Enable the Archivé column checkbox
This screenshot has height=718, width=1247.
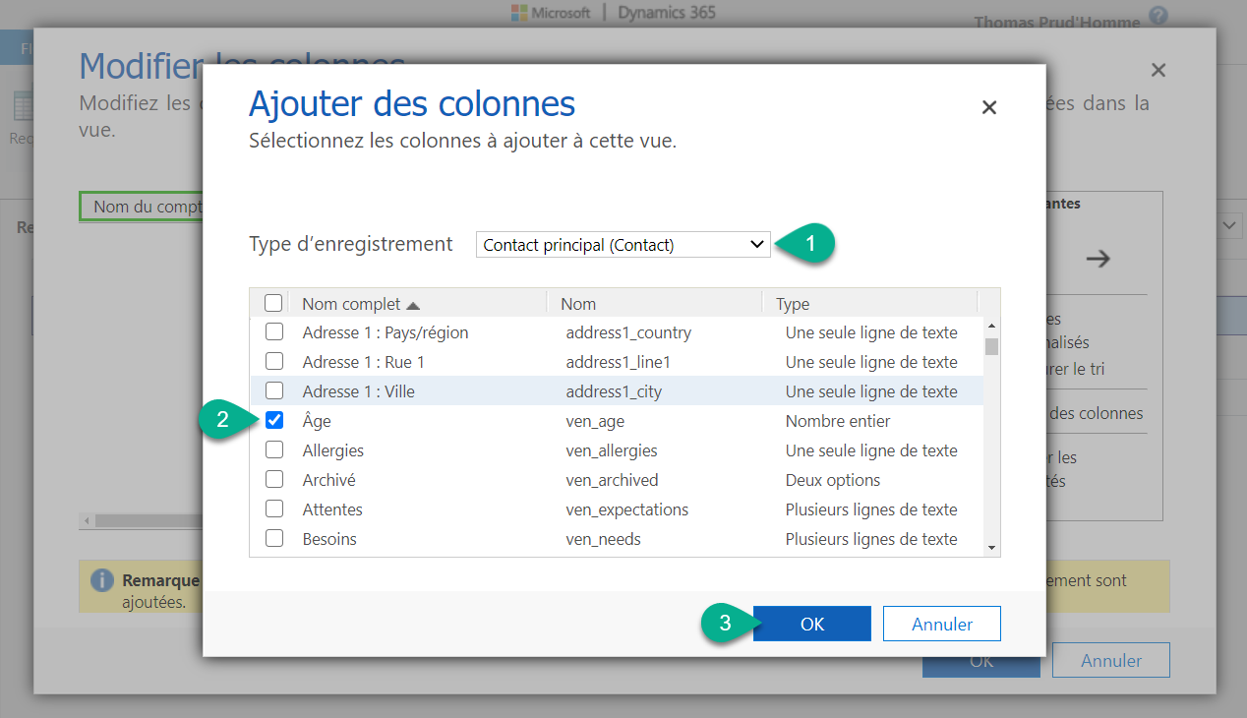tap(274, 479)
